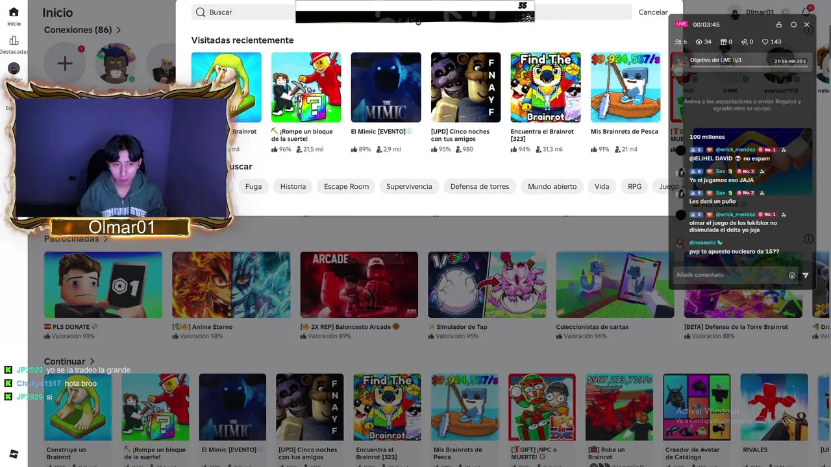Open Defensa de la Torre Brainrot game
The width and height of the screenshot is (831, 467).
pyautogui.click(x=743, y=285)
